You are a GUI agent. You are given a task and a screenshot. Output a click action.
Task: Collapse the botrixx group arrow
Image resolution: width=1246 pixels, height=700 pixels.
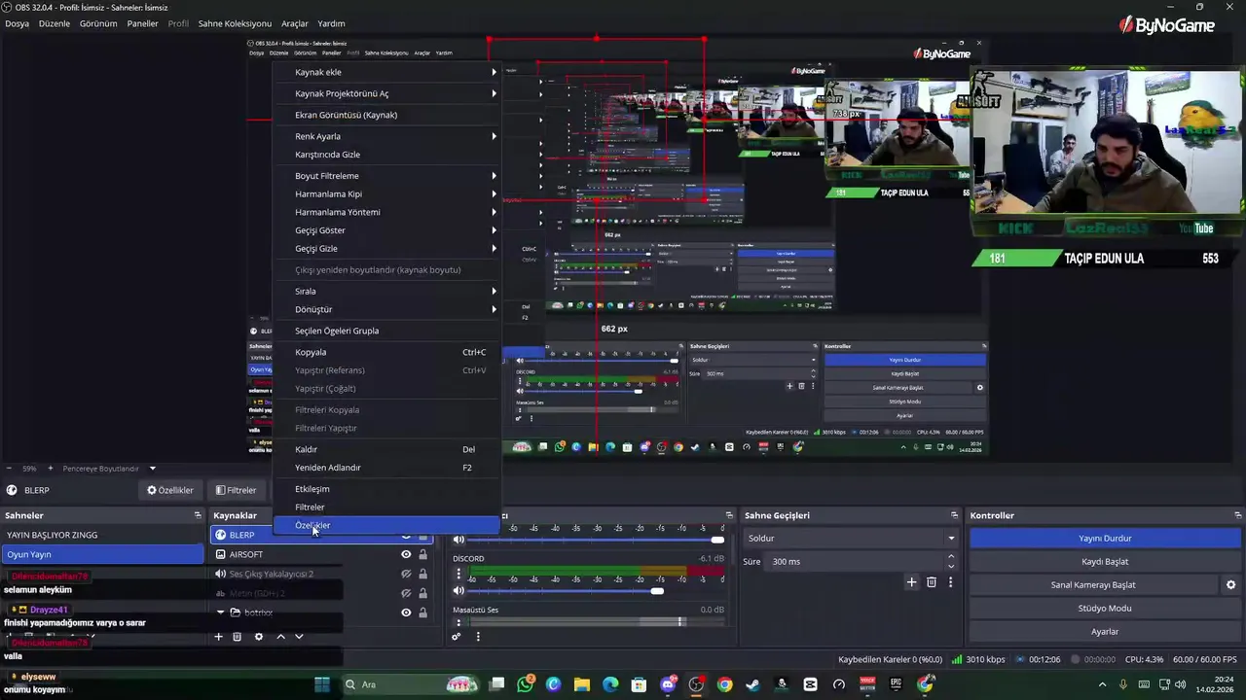click(221, 612)
